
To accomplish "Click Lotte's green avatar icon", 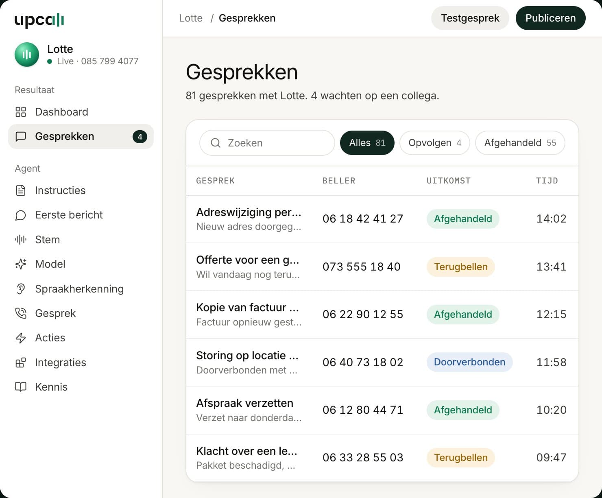I will click(27, 55).
